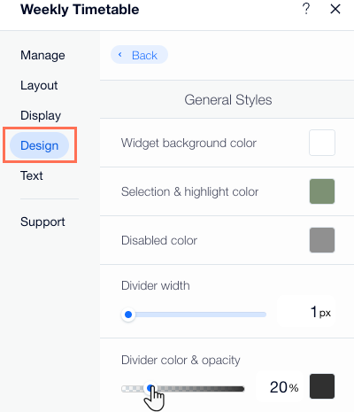Open the Divider color dark swatch
The image size is (354, 412).
pyautogui.click(x=322, y=386)
